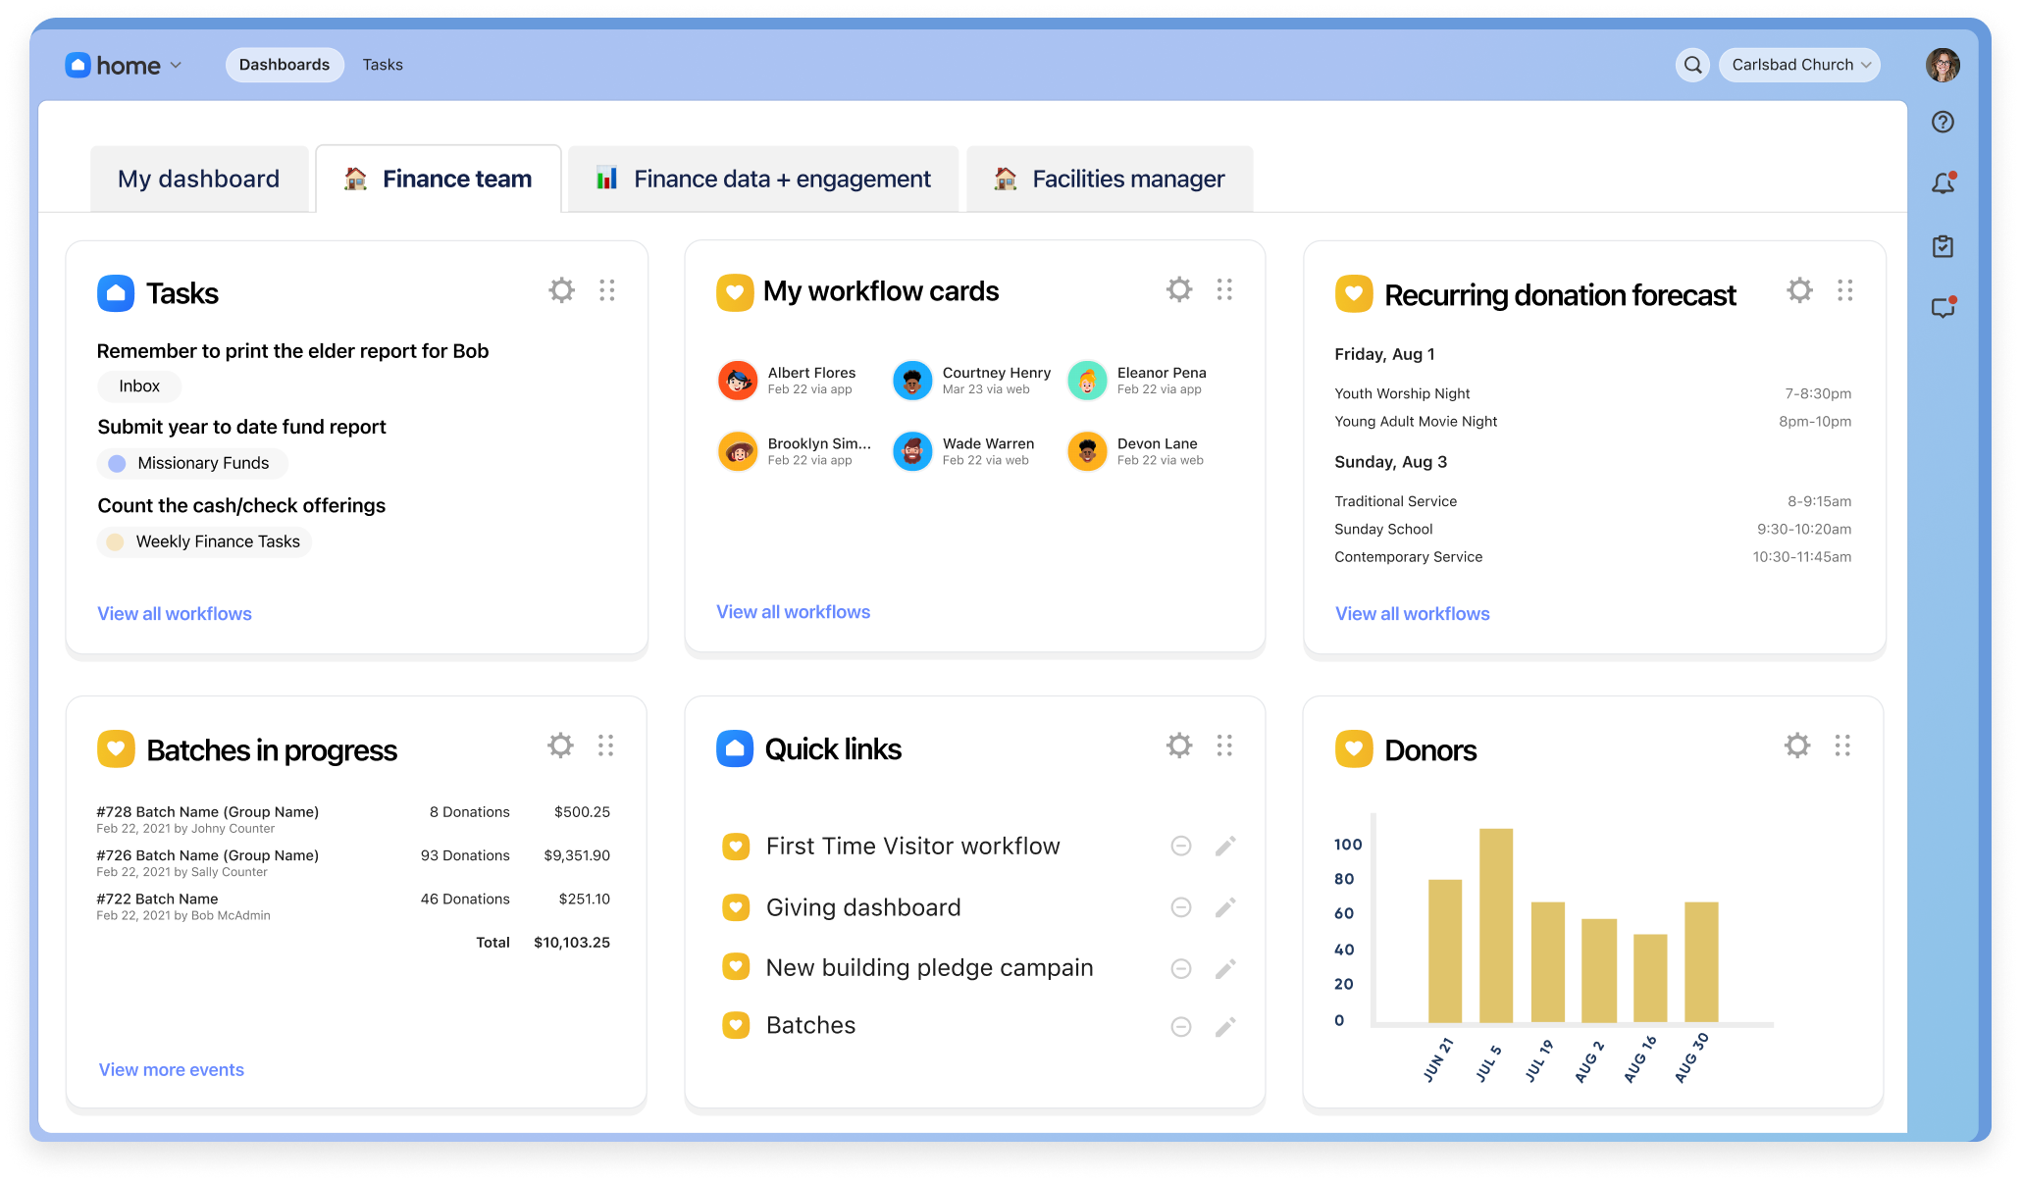Click the help question mark icon

pyautogui.click(x=1943, y=122)
